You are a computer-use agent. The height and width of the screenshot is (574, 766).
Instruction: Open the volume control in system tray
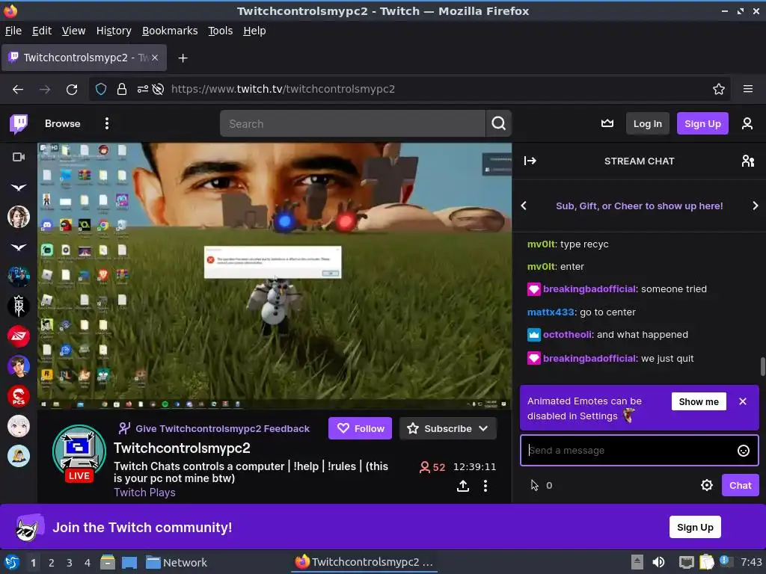[x=658, y=562]
